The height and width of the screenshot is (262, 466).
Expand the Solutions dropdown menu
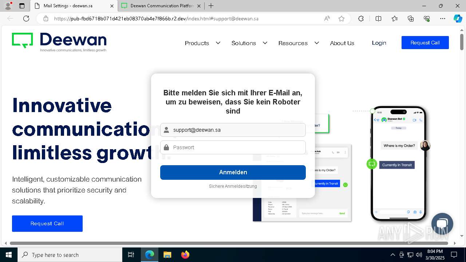point(249,43)
